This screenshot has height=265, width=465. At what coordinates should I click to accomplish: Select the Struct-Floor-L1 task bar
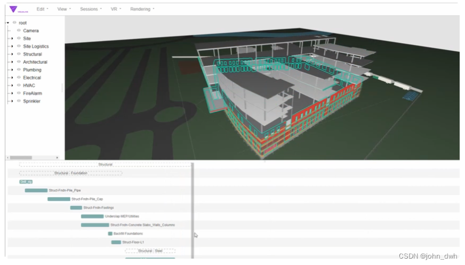pyautogui.click(x=116, y=242)
